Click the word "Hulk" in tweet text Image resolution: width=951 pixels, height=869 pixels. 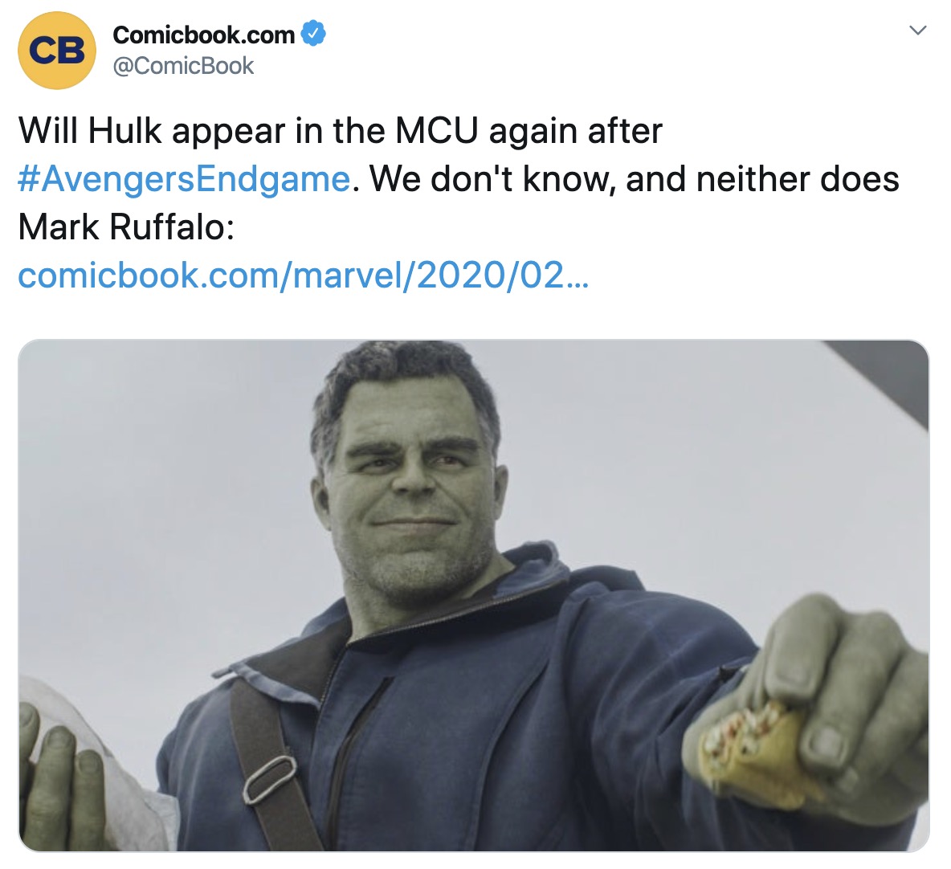click(x=124, y=131)
